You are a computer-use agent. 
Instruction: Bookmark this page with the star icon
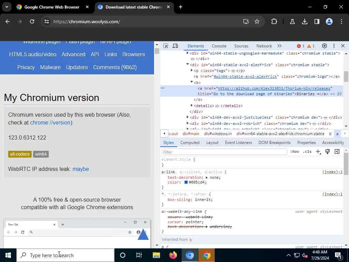[257, 21]
